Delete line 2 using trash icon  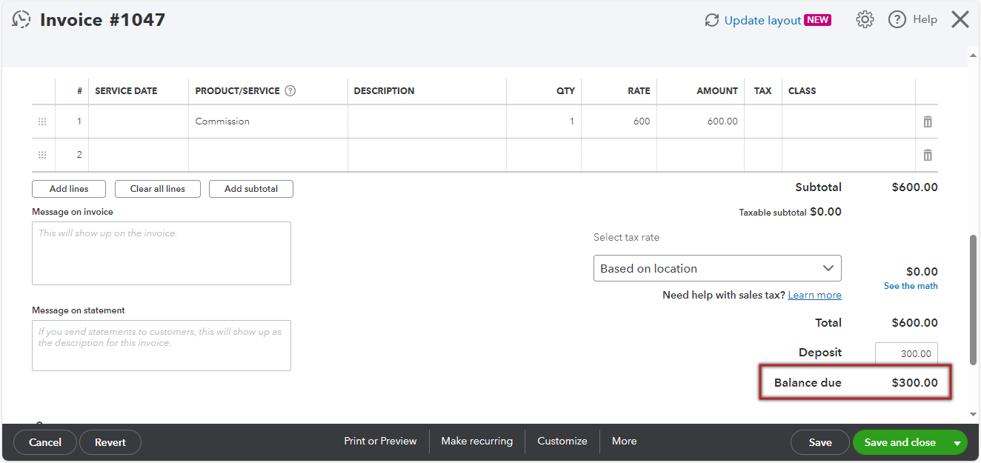(927, 155)
